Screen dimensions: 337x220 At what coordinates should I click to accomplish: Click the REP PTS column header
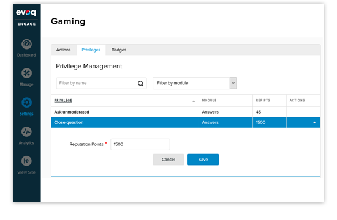(x=263, y=101)
